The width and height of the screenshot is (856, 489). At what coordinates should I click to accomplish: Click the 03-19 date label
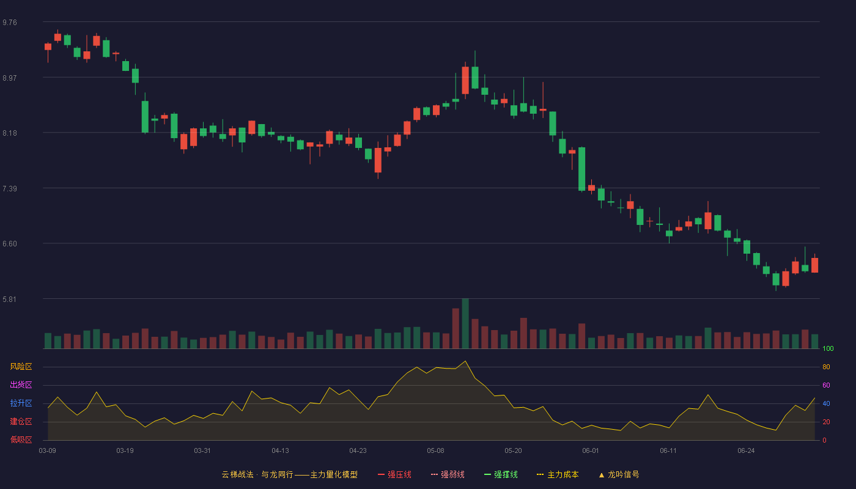point(125,450)
